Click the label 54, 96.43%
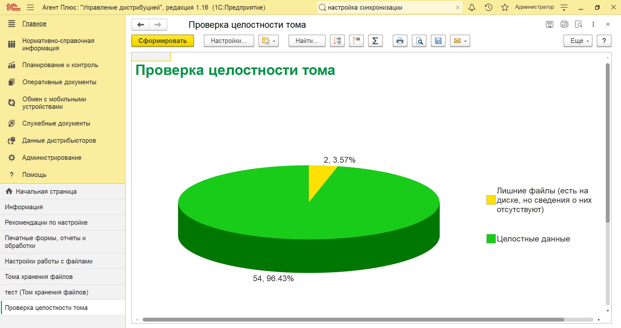The height and width of the screenshot is (328, 621). pyautogui.click(x=273, y=278)
